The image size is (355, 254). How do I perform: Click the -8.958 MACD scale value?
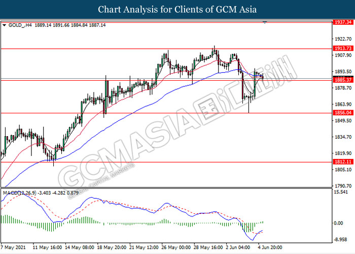click(340, 240)
